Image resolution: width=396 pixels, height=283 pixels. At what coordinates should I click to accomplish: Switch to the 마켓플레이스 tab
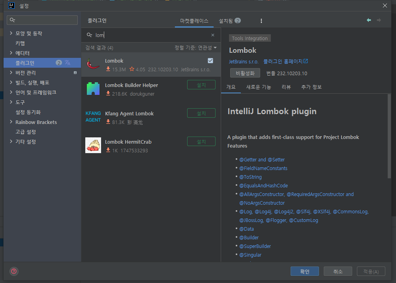194,21
